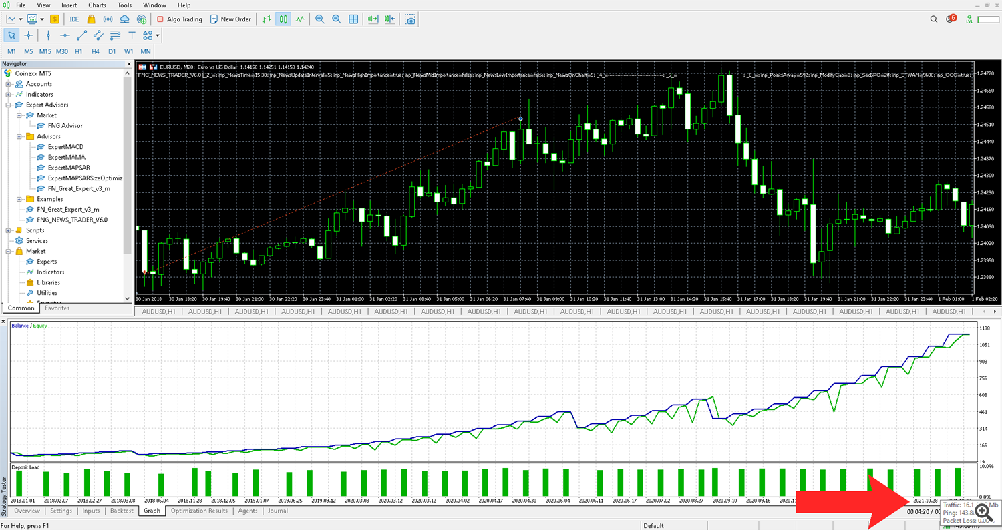Open the Favorites tab in Navigator
Viewport: 1002px width, 530px height.
[57, 308]
